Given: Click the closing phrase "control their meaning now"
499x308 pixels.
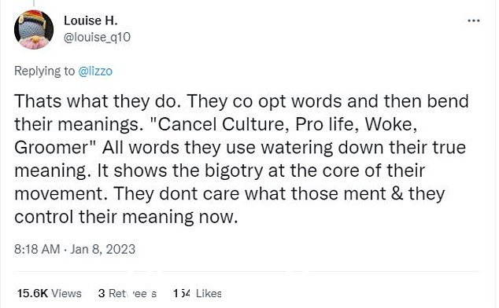Looking at the screenshot, I should (124, 217).
